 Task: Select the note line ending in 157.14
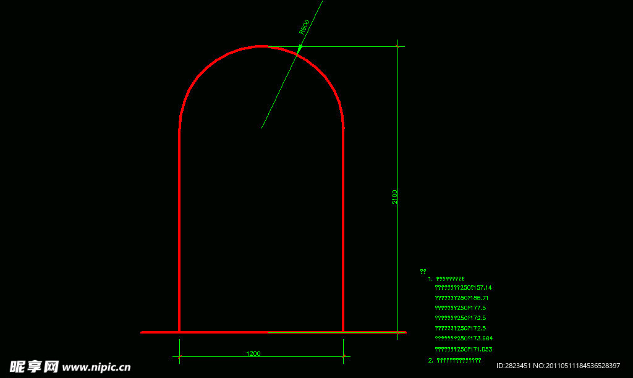tap(463, 288)
